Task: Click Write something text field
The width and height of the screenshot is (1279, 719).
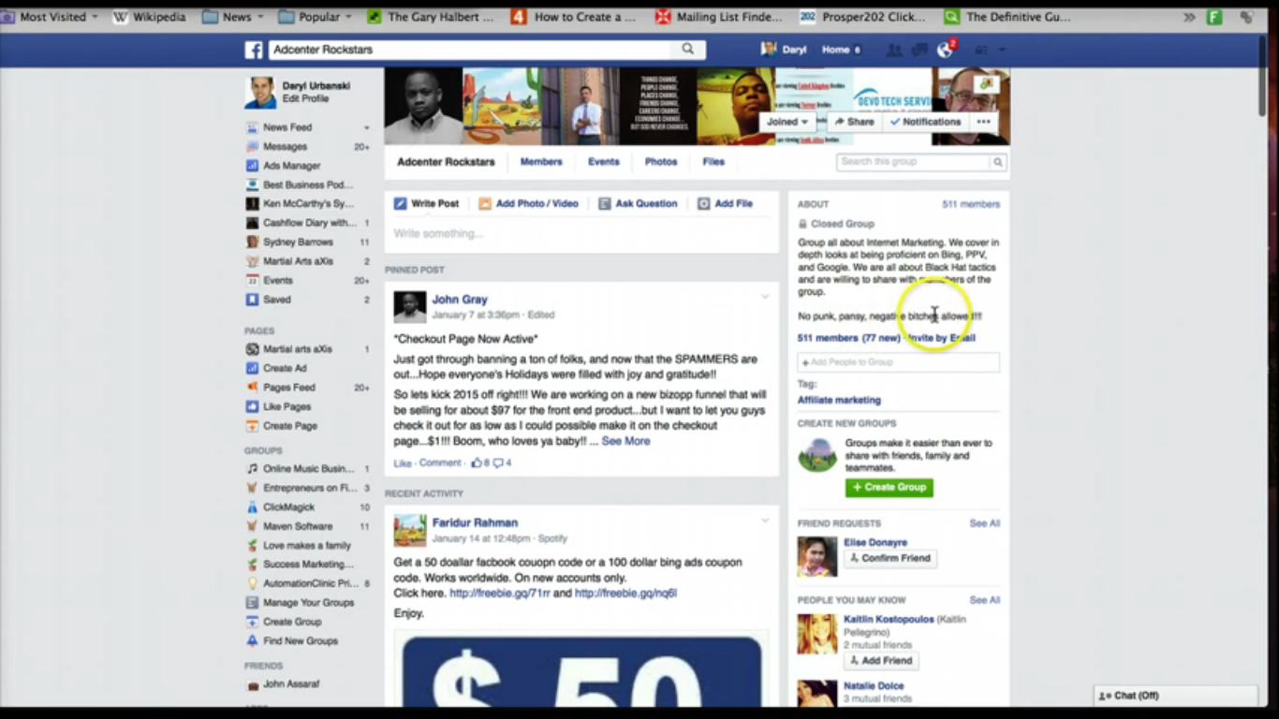Action: tap(581, 234)
